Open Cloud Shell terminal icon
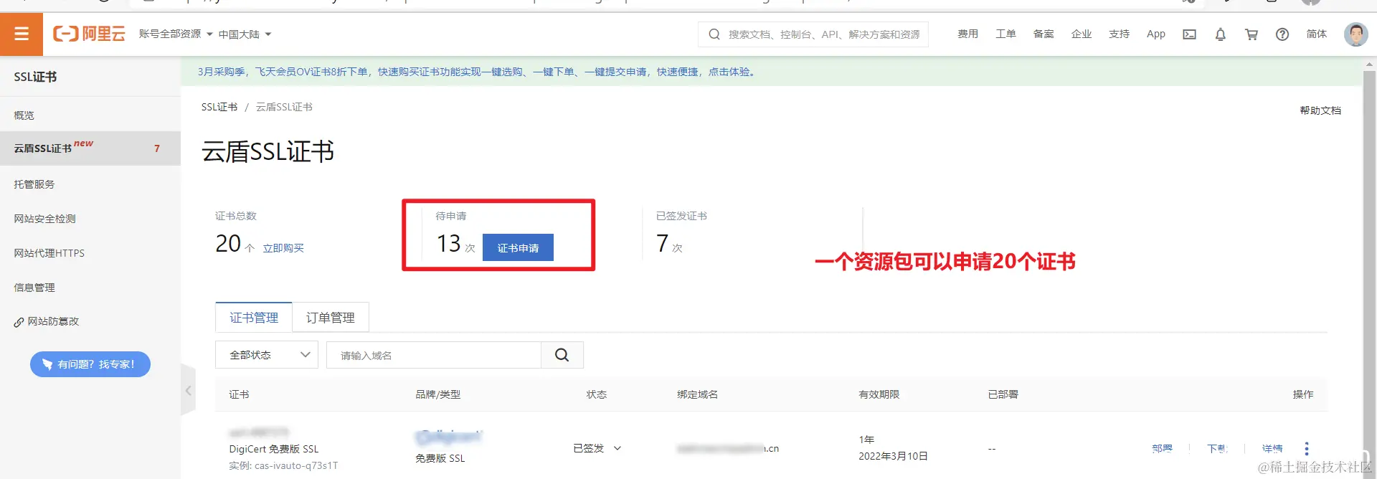The width and height of the screenshot is (1377, 479). tap(1189, 34)
